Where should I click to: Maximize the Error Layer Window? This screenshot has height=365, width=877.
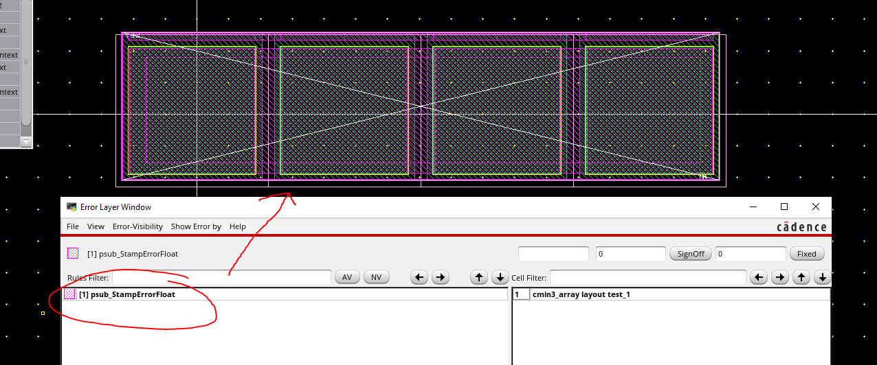(784, 207)
